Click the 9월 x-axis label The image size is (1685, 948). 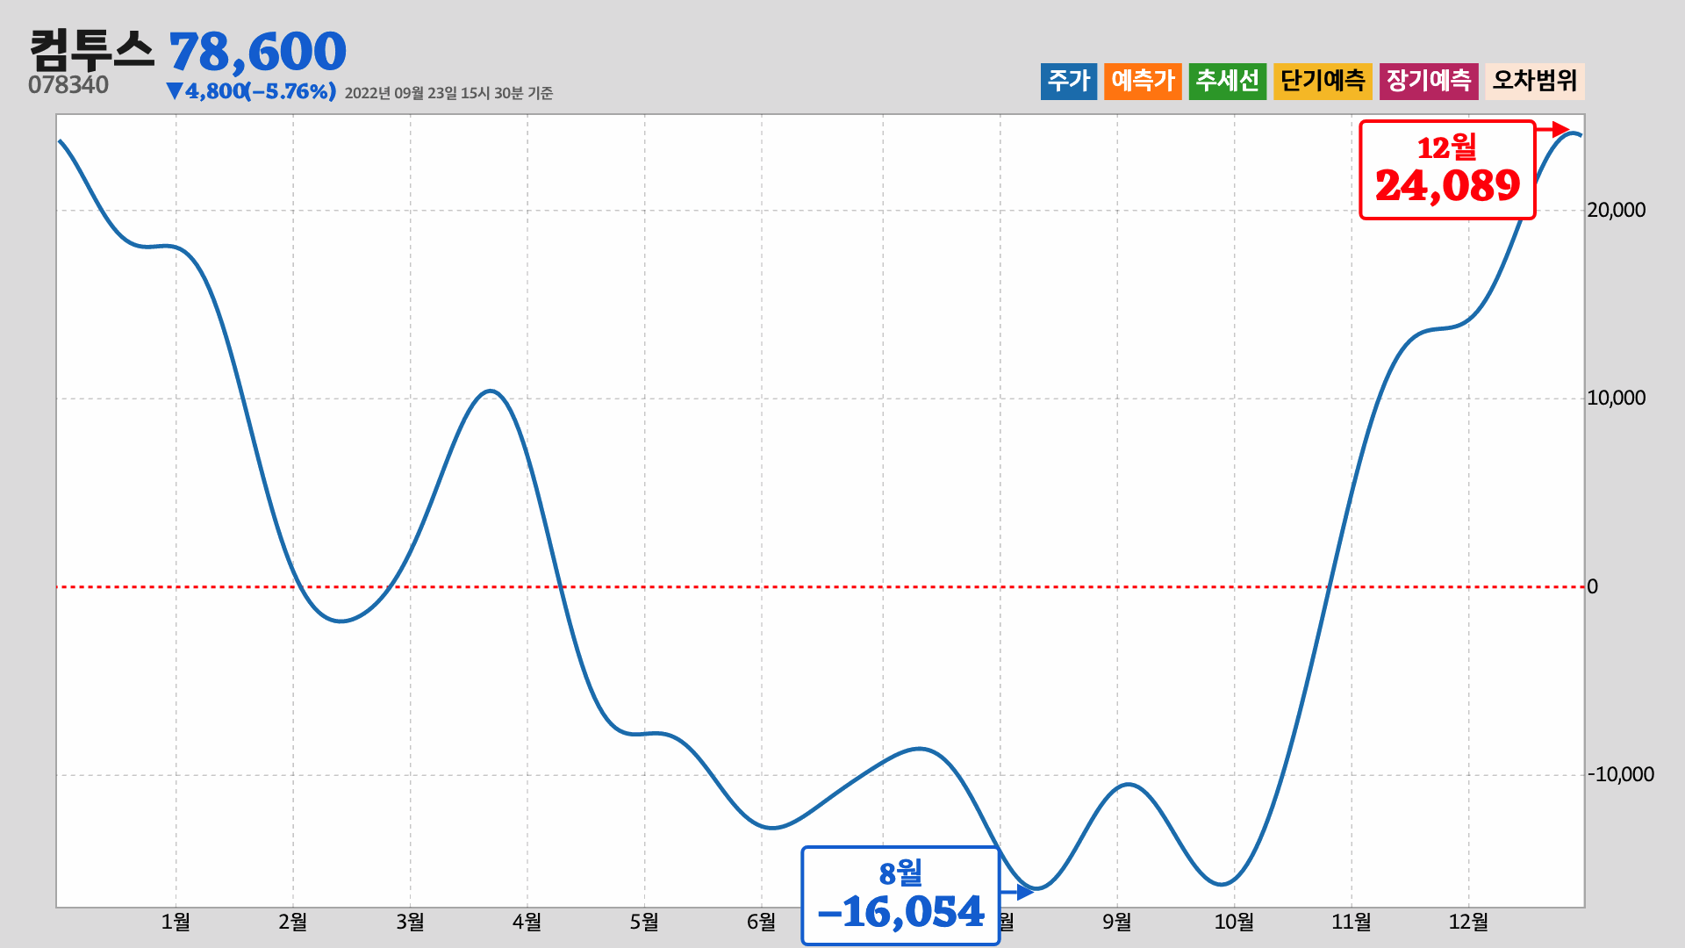coord(1117,922)
